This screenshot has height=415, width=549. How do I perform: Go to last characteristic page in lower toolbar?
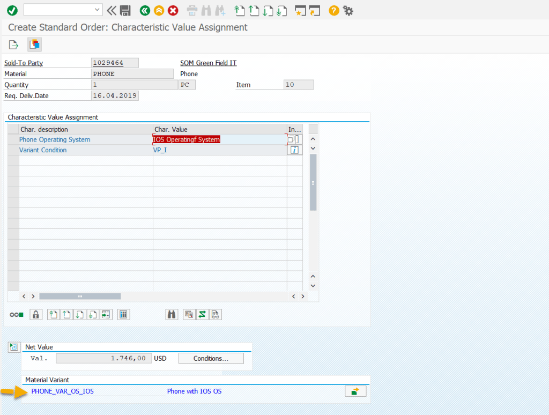click(92, 315)
